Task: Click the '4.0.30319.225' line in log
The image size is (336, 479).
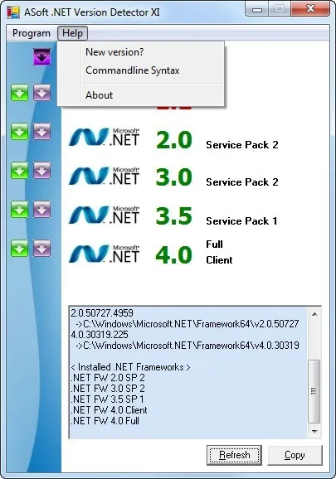Action: tap(100, 335)
